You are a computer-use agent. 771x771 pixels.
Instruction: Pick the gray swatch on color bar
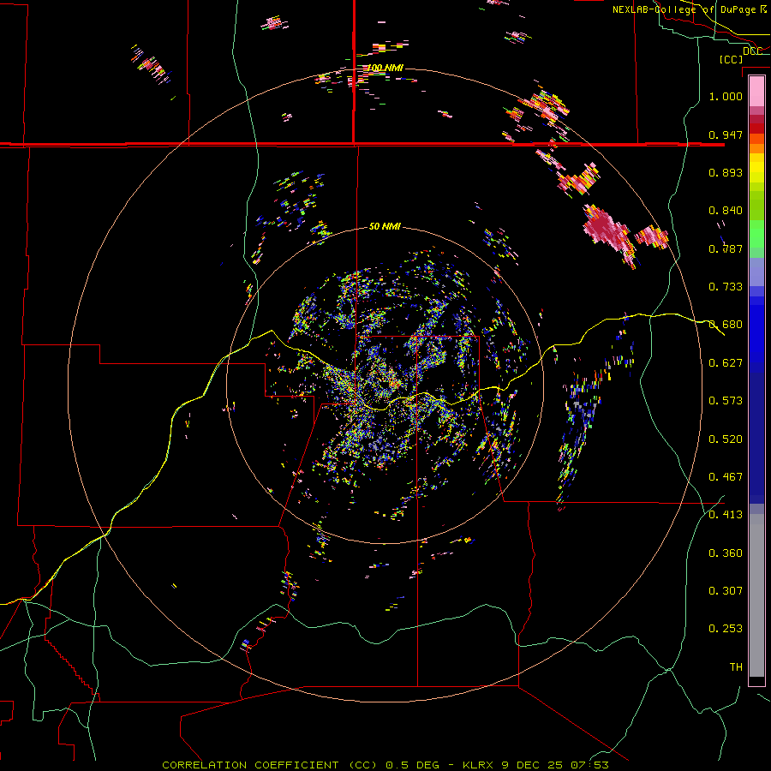756,595
